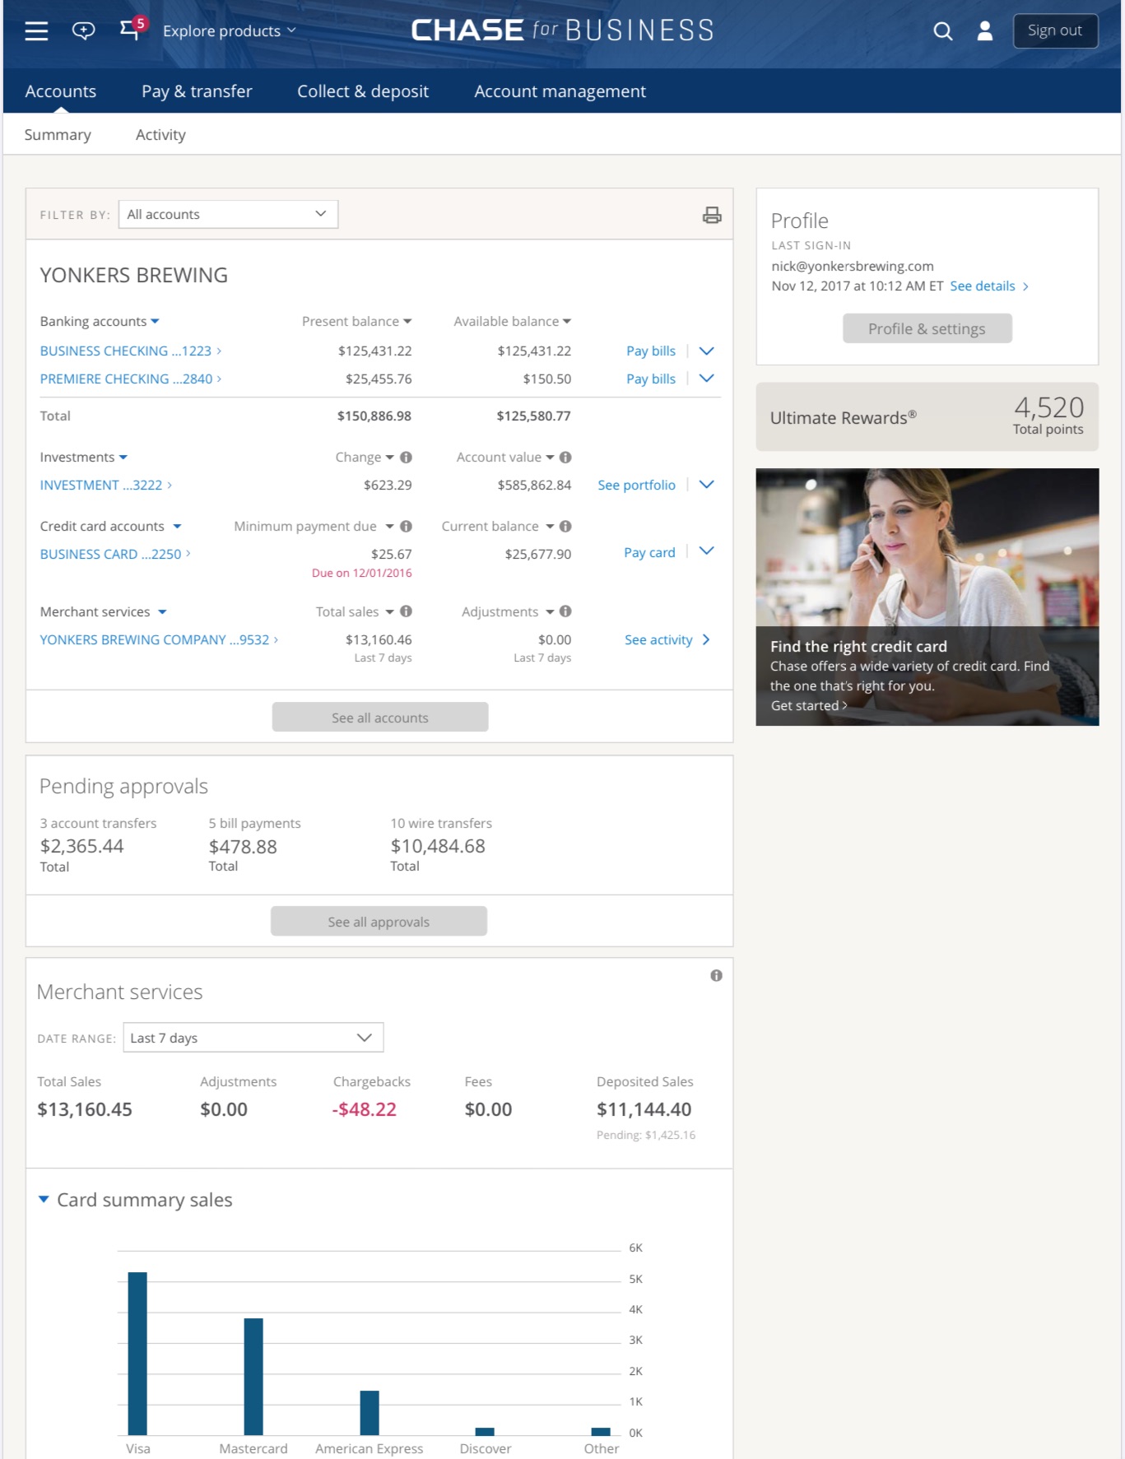Show info for Current balance column
The image size is (1125, 1459).
[x=565, y=526]
